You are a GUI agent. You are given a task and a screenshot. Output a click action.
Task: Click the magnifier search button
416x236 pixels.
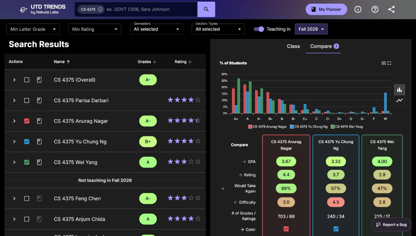206,9
